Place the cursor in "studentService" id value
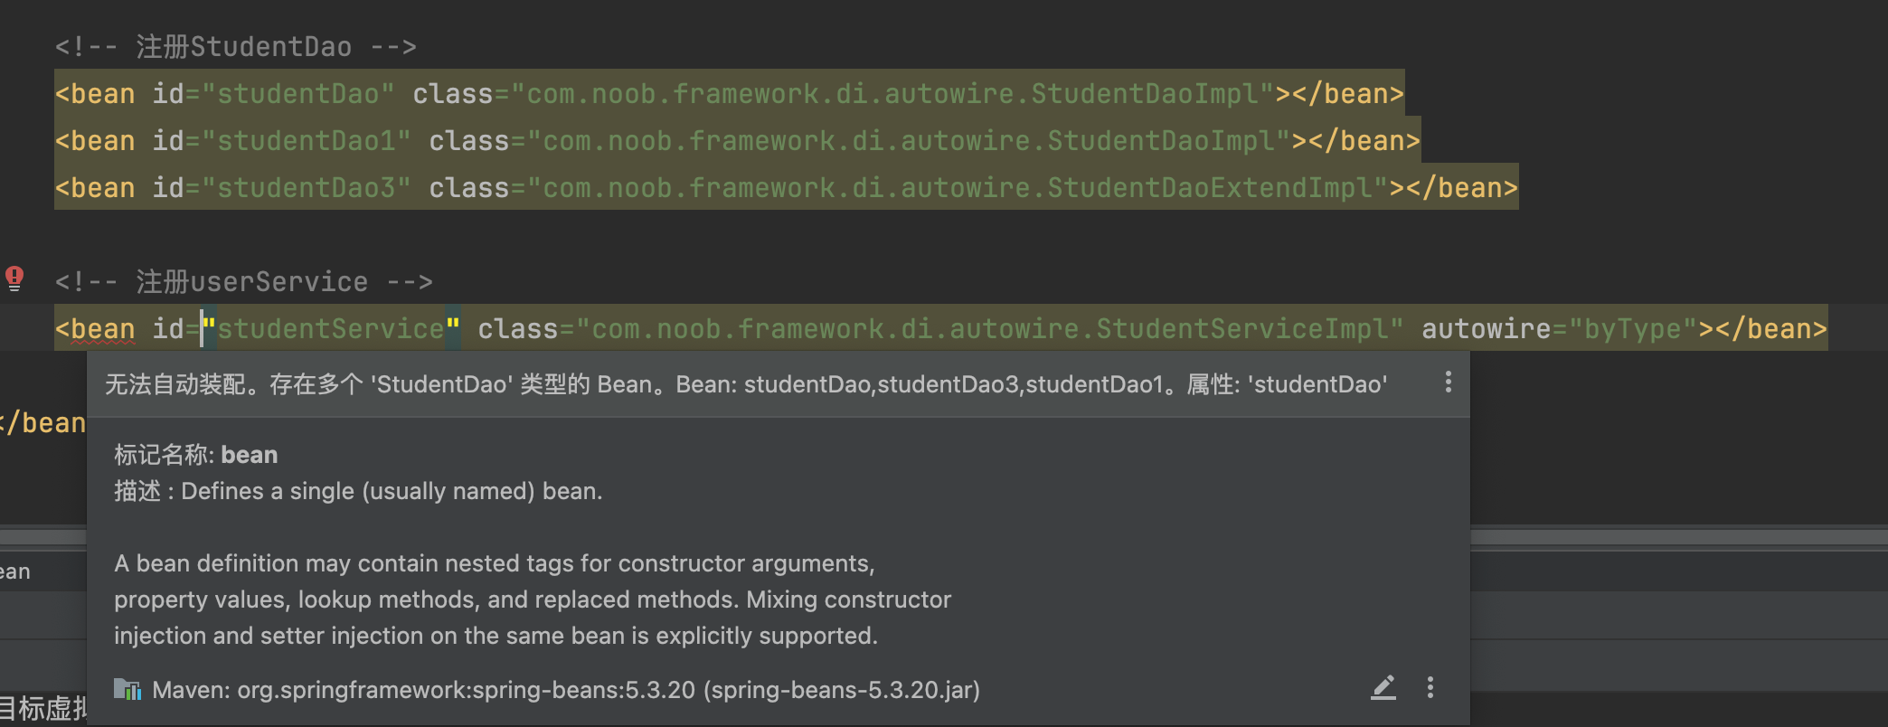Screen dimensions: 1888x727 point(331,328)
